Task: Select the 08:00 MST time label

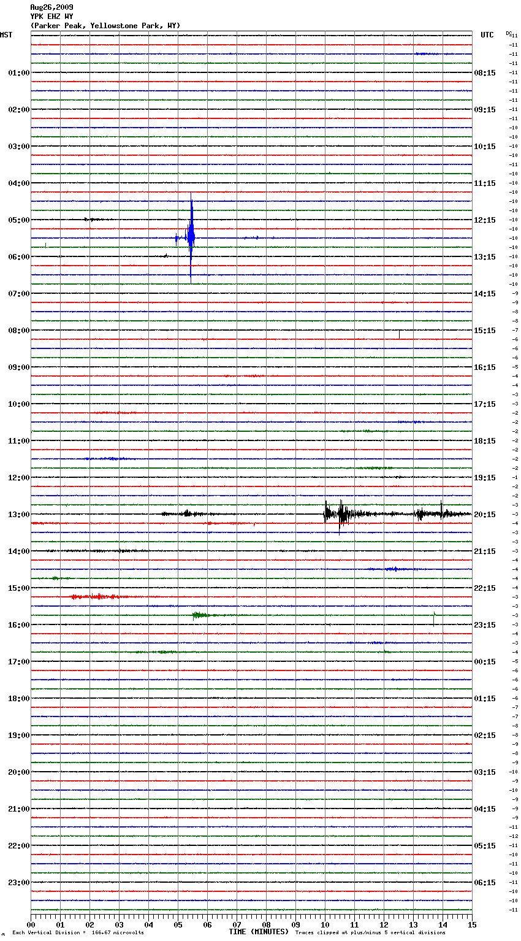Action: [x=18, y=331]
